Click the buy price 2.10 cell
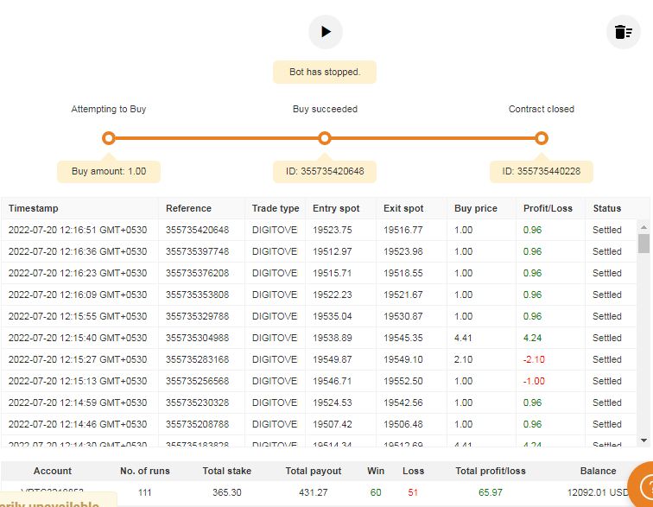Screen dimensions: 653x507 coord(464,359)
